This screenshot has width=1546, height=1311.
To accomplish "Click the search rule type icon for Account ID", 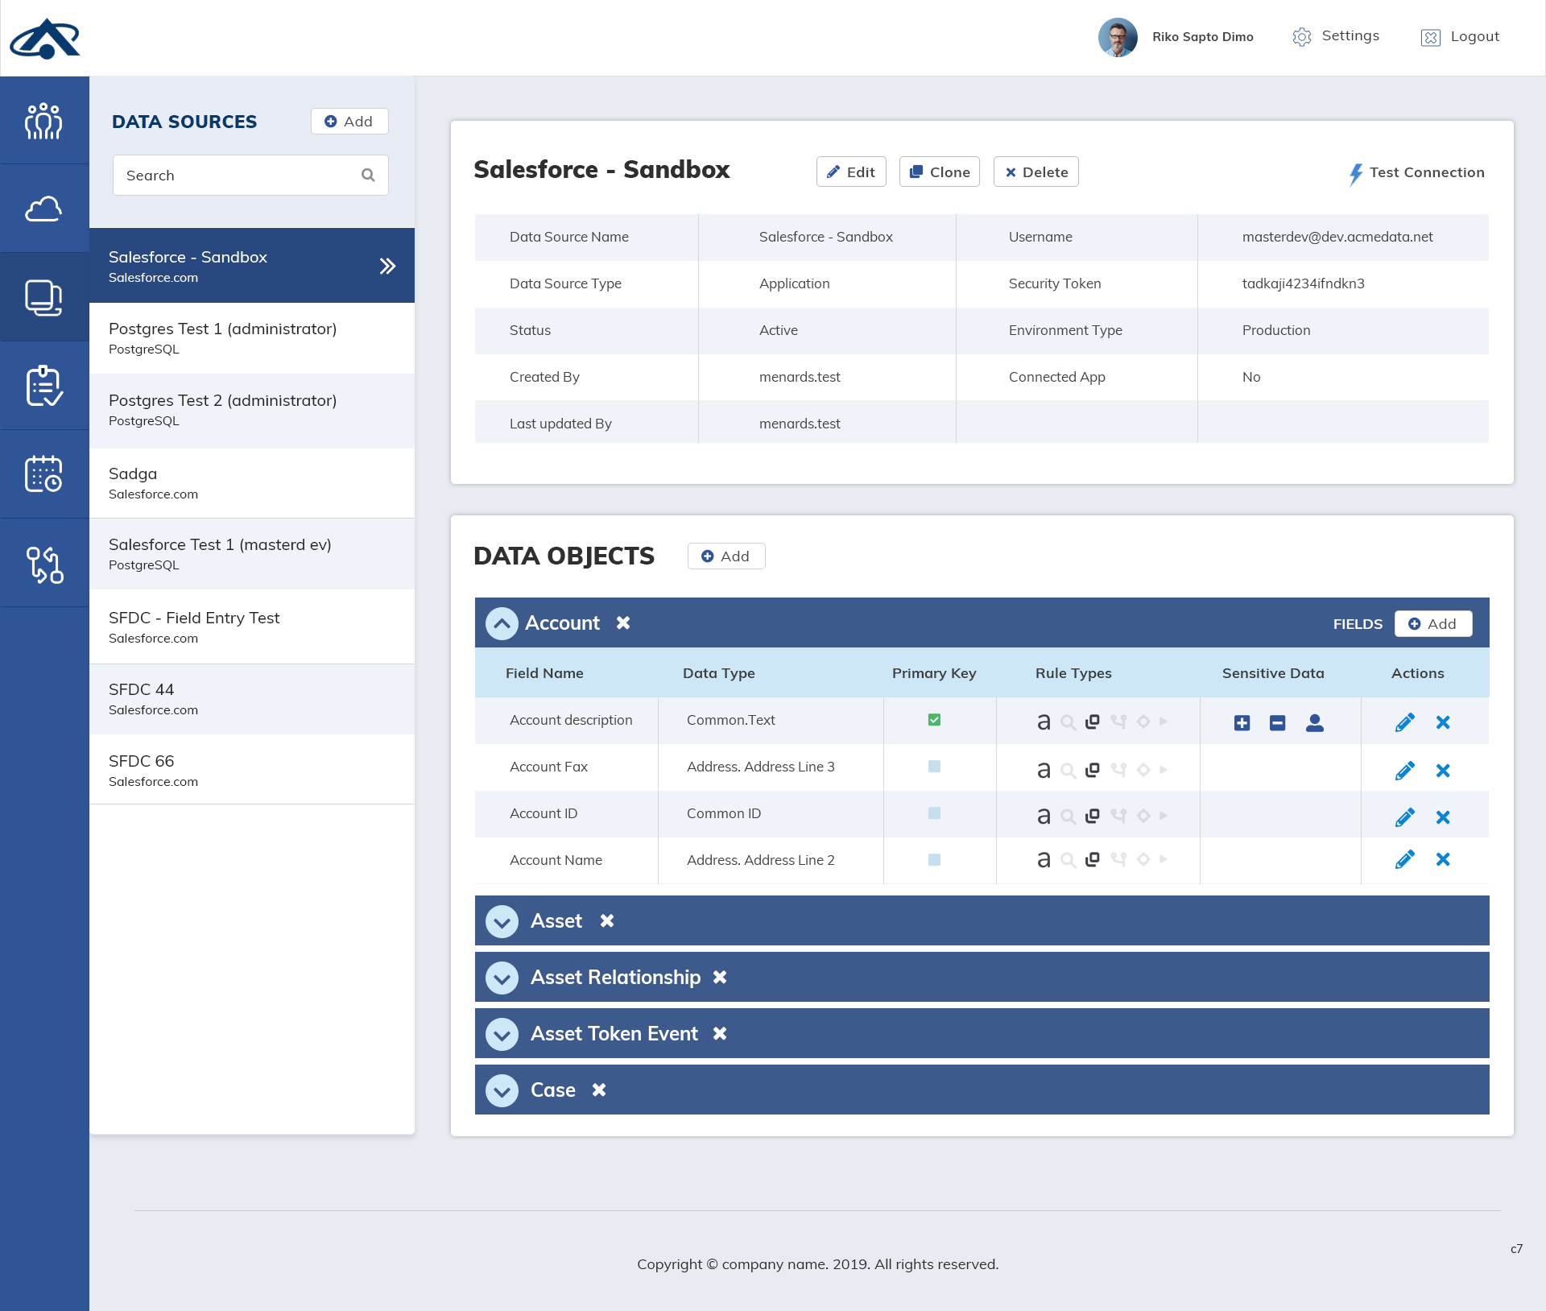I will coord(1069,817).
